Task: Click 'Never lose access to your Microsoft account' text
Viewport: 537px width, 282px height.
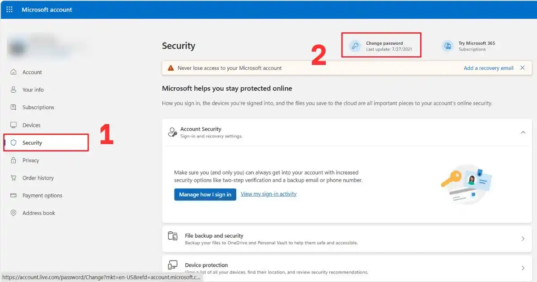Action: pyautogui.click(x=230, y=68)
